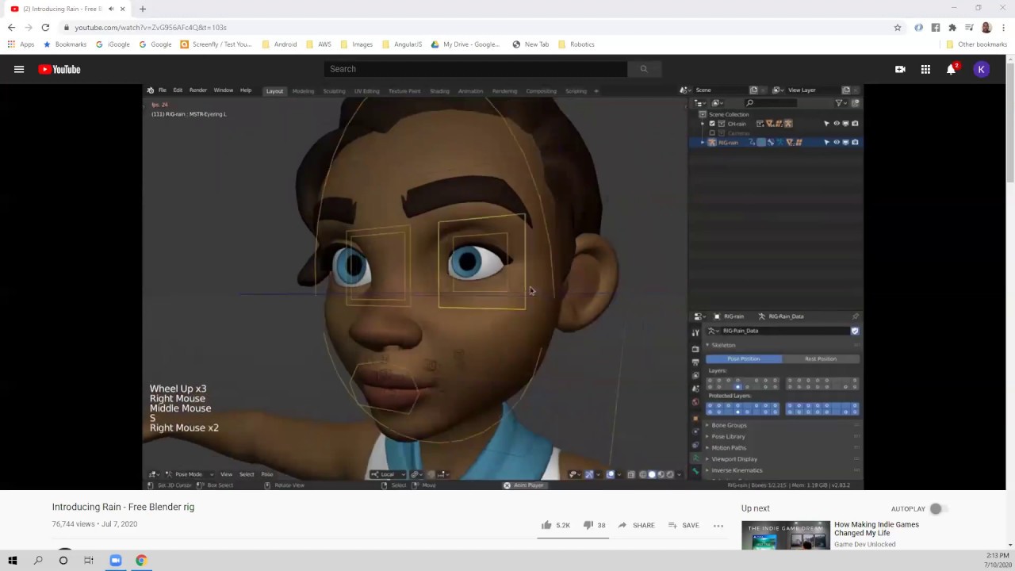This screenshot has width=1015, height=571.
Task: Open the Up next video thumbnail
Action: point(786,535)
